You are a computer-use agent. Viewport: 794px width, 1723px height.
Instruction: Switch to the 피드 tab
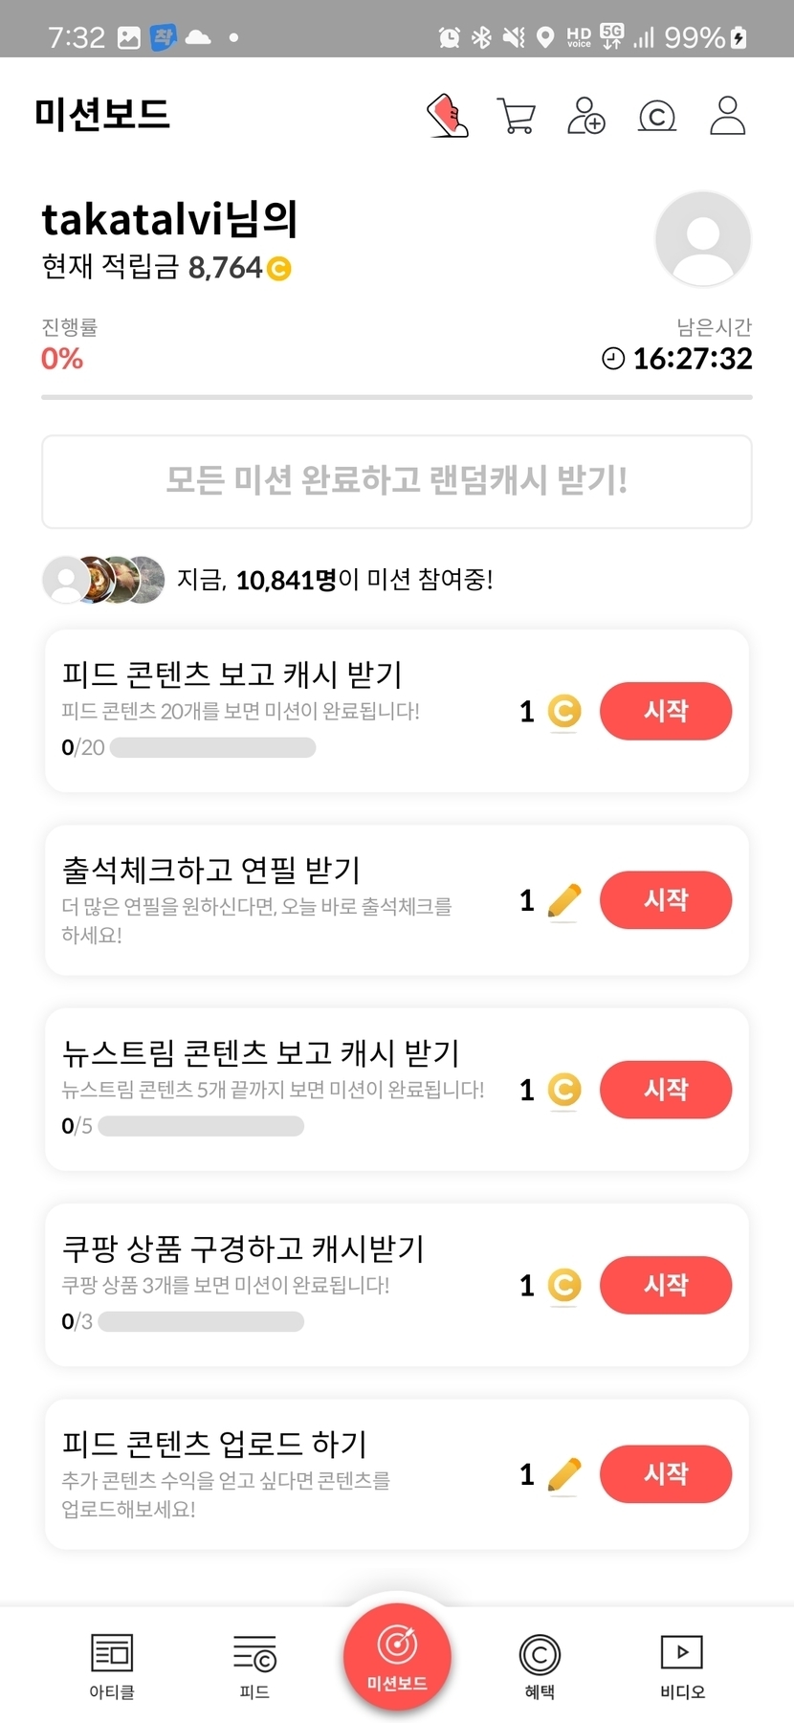(254, 1666)
